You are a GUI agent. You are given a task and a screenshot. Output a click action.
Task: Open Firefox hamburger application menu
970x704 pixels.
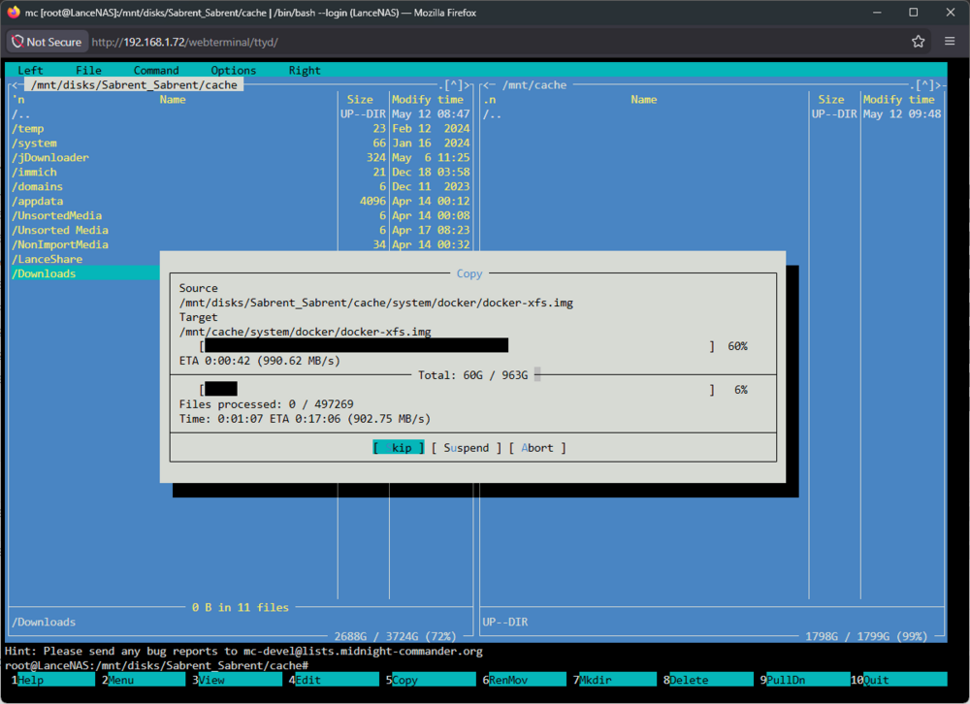[950, 42]
